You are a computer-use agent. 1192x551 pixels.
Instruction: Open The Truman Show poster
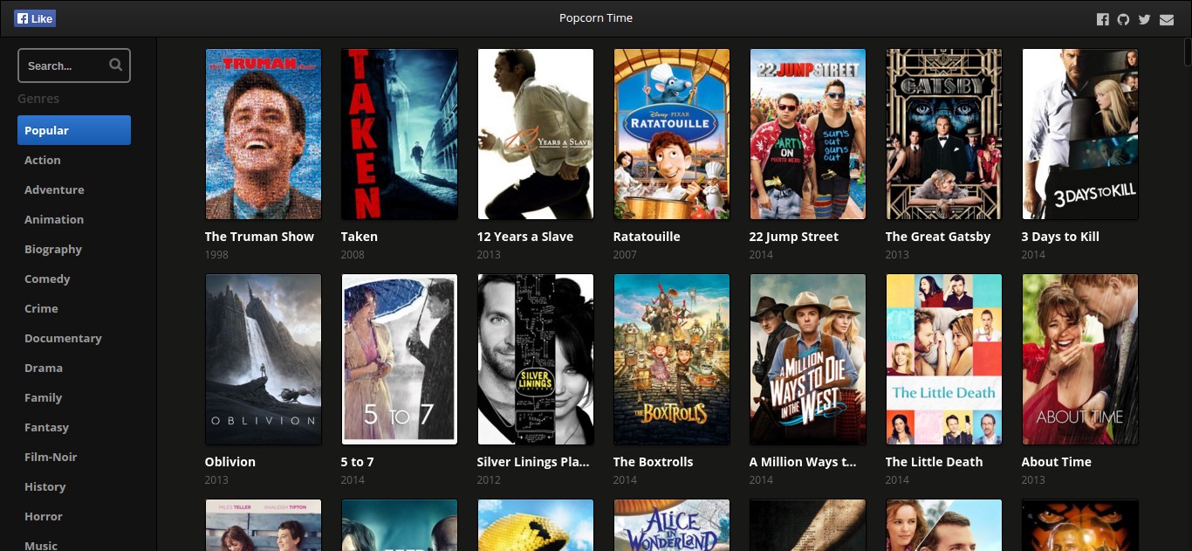264,134
